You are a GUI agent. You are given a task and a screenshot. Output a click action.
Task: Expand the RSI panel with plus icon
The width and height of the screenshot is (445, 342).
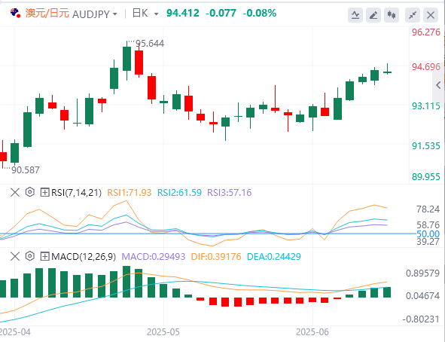tap(45, 192)
